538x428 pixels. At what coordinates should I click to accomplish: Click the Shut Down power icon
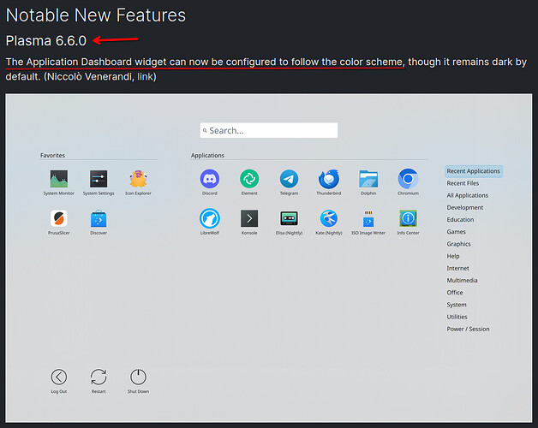[x=138, y=377]
